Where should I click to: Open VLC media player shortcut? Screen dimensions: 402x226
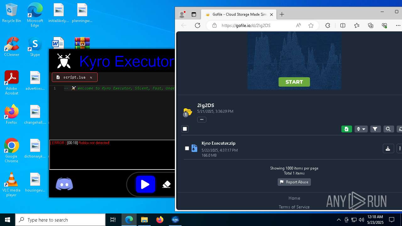click(11, 185)
